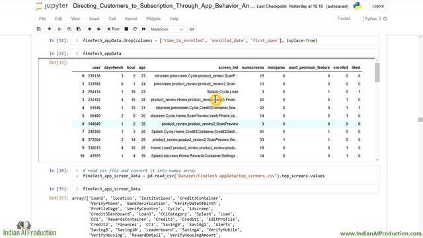Click the notebook title to rename
The image size is (423, 238).
(x=163, y=6)
